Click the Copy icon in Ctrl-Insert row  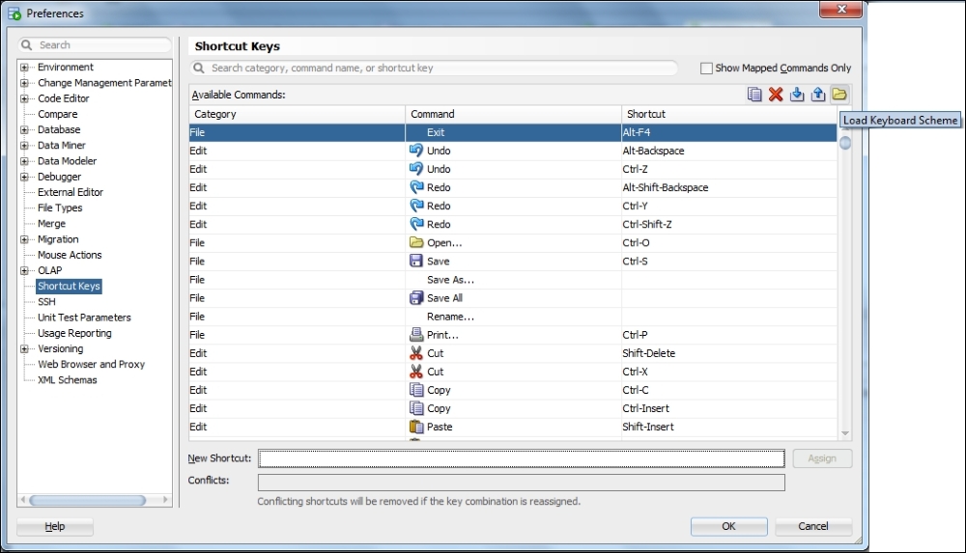point(416,408)
